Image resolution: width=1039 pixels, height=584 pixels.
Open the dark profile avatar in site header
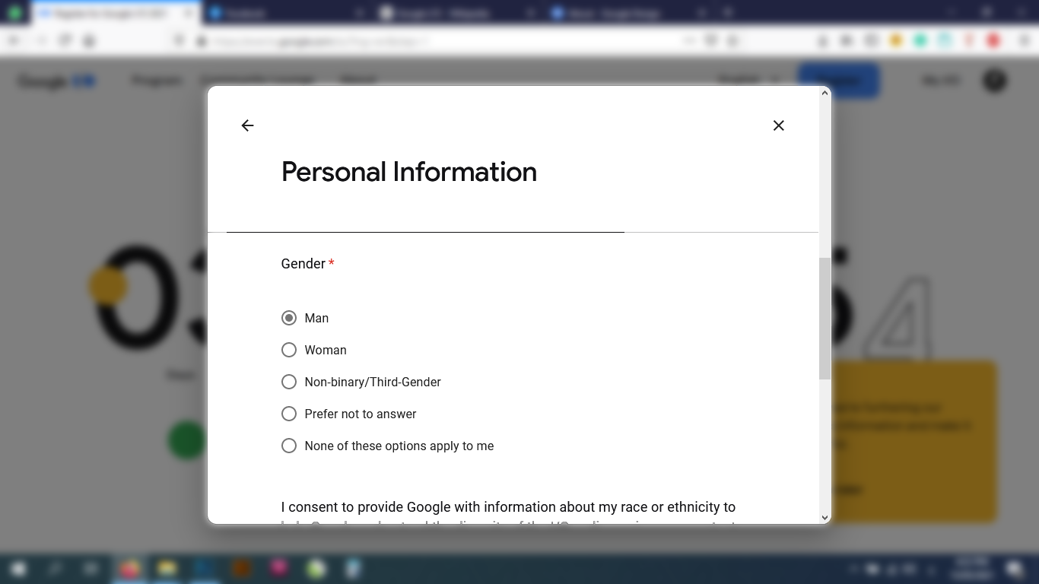click(x=995, y=81)
